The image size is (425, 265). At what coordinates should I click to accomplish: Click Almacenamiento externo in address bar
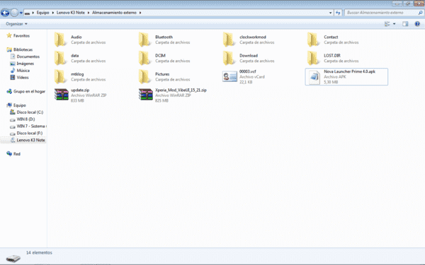pyautogui.click(x=114, y=13)
